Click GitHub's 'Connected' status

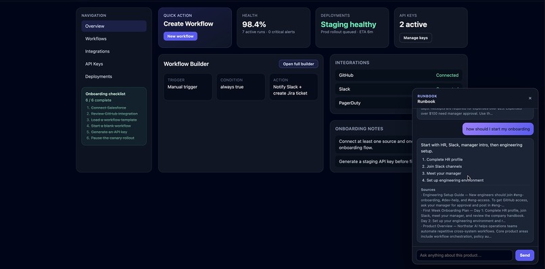pyautogui.click(x=447, y=76)
